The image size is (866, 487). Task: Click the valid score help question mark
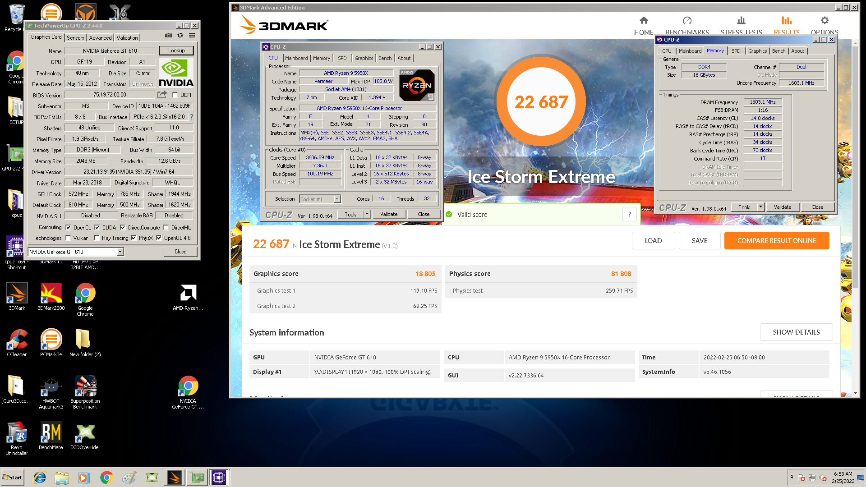point(629,214)
